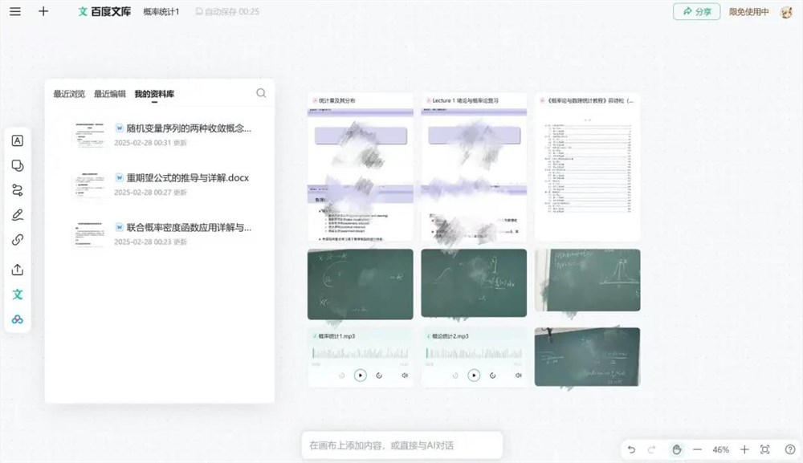Click the Wenku document icon in sidebar
This screenshot has height=463, width=803.
click(18, 294)
